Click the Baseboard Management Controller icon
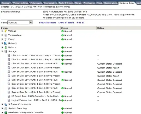141x114 pixels. tap(5, 112)
